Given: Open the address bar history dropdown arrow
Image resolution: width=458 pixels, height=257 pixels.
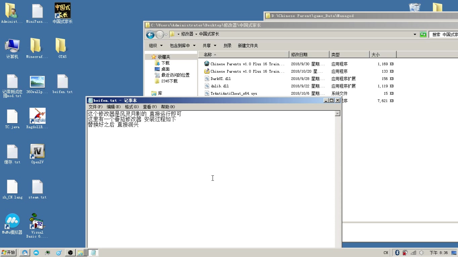Looking at the screenshot, I should (x=415, y=34).
